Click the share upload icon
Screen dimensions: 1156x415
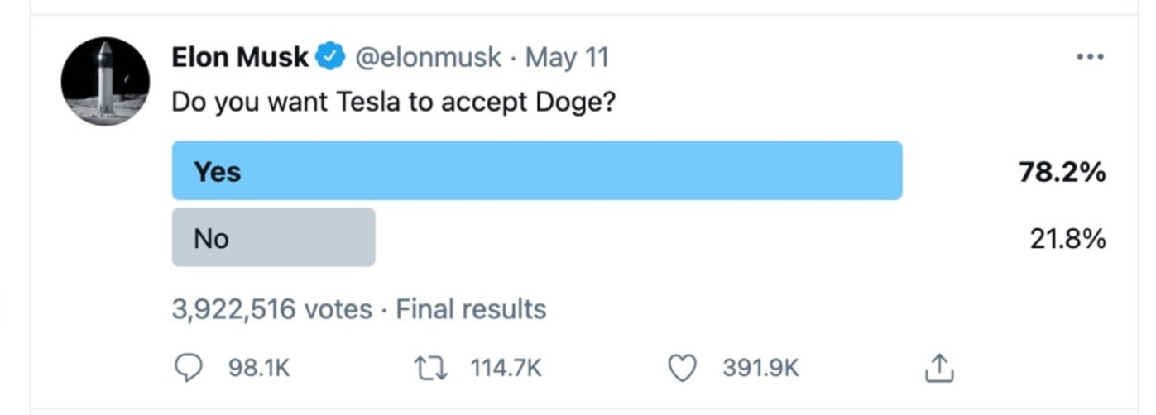coord(938,369)
